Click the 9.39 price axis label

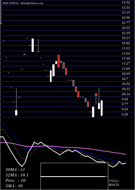(x=125, y=115)
